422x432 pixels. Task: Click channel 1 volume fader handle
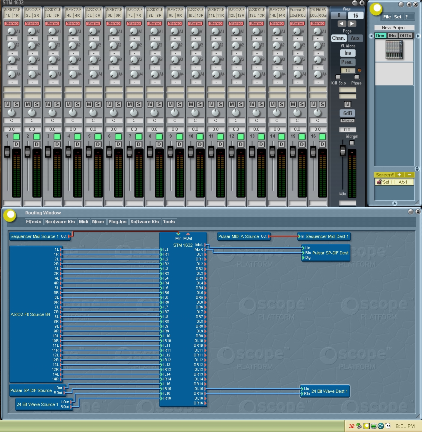coord(7,152)
